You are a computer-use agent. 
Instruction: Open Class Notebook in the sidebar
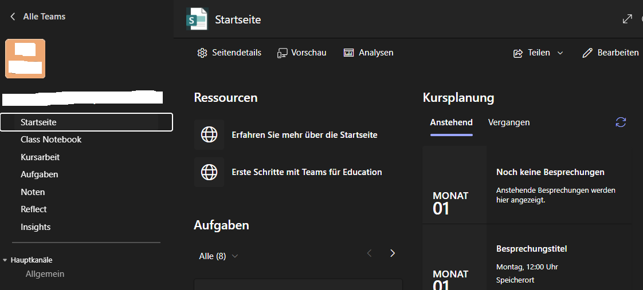coord(51,140)
